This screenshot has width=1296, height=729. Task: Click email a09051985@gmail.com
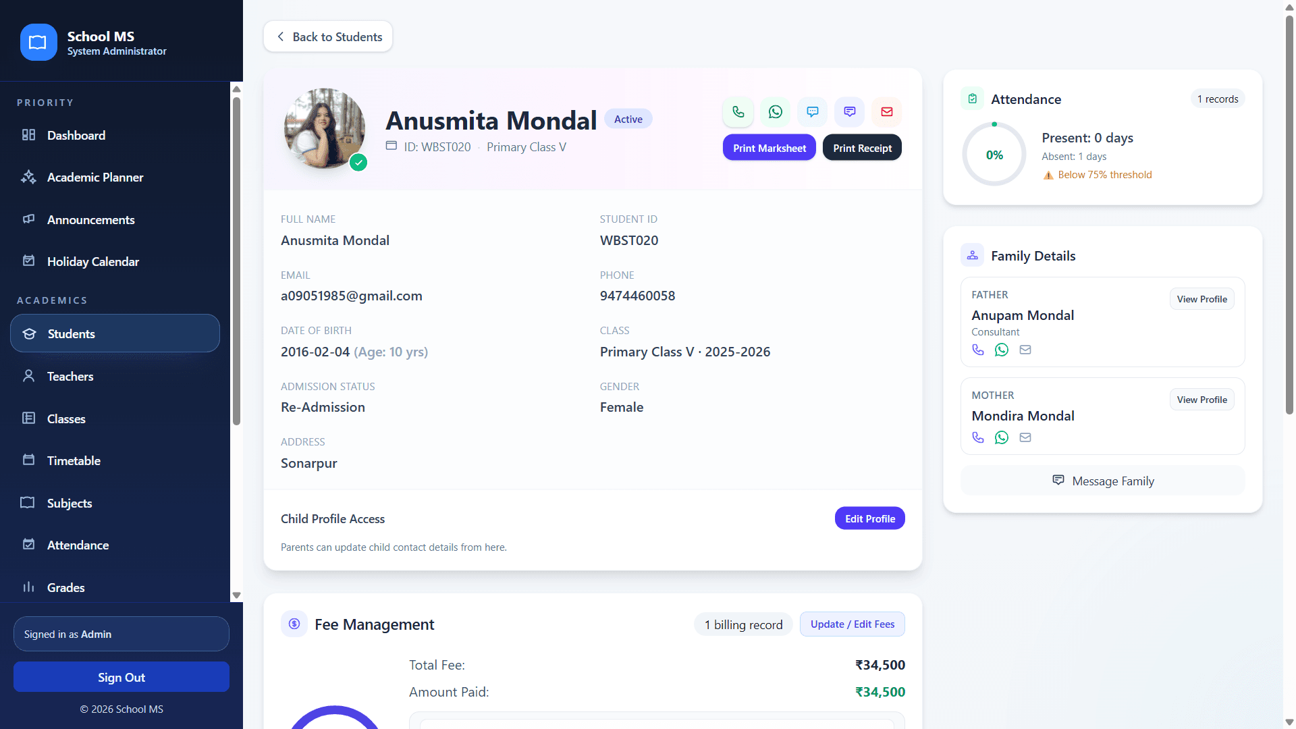coord(352,296)
